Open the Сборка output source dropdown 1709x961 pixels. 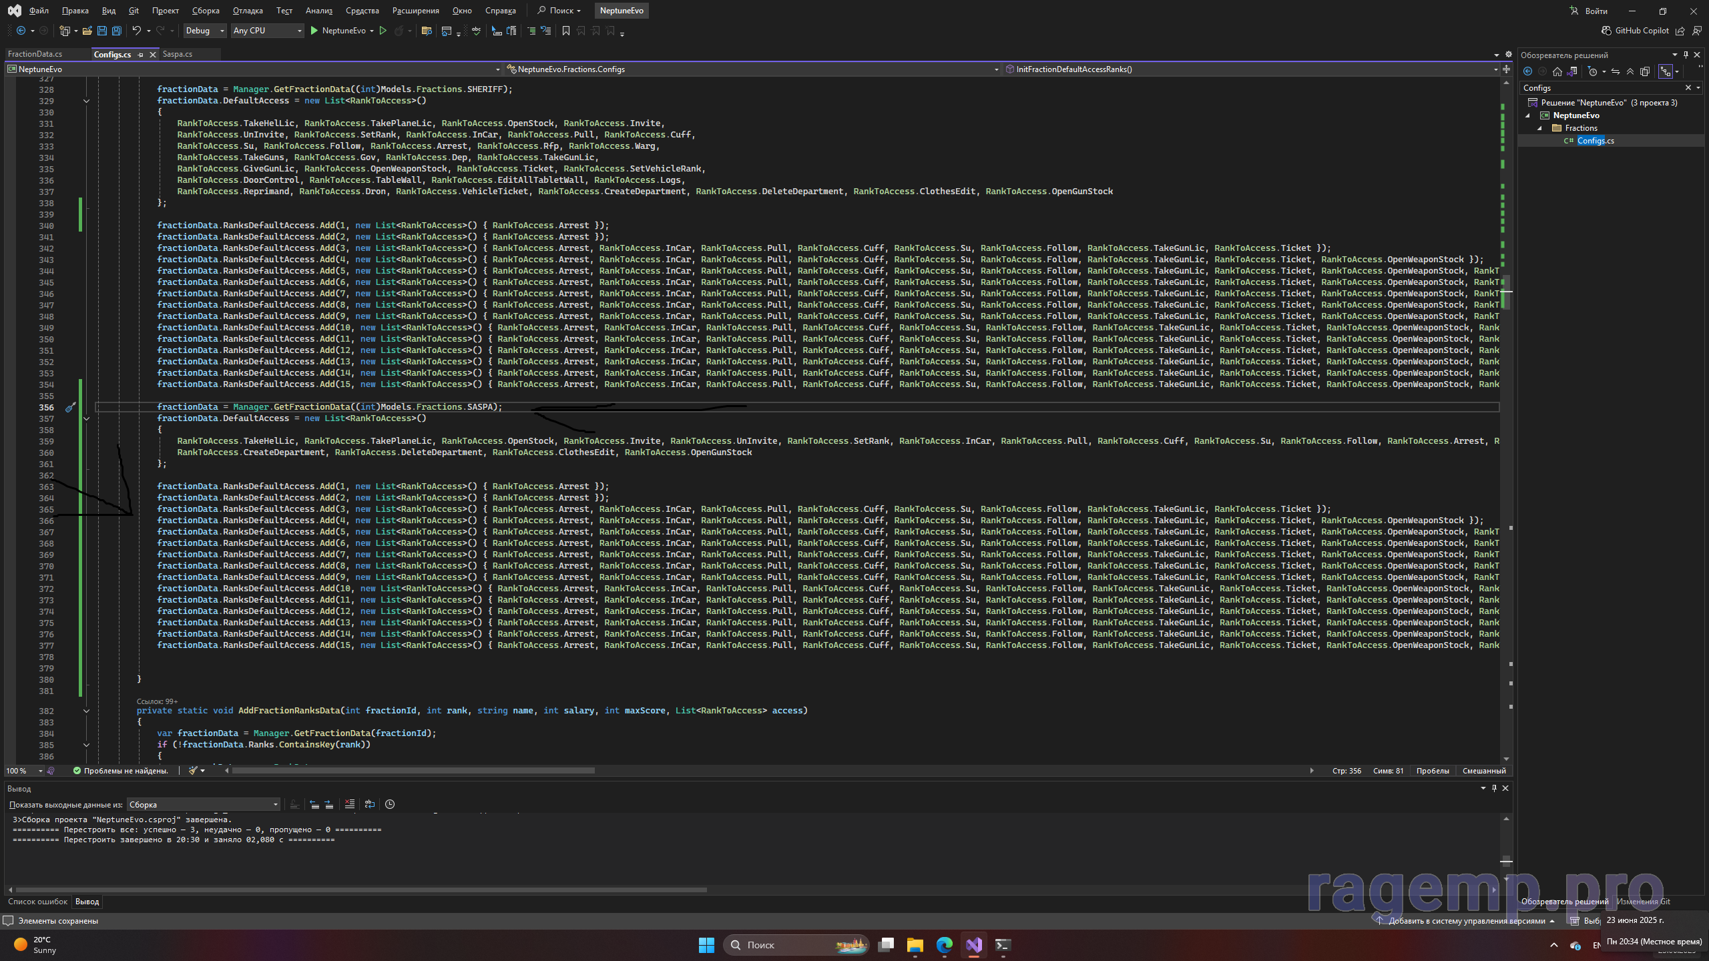click(x=204, y=805)
